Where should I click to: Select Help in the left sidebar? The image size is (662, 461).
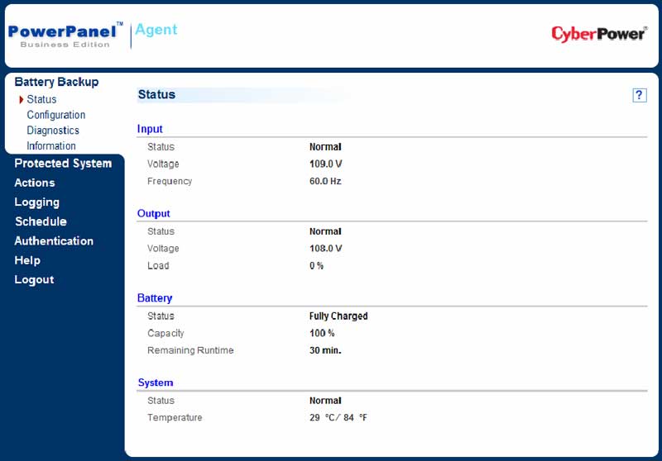(27, 260)
